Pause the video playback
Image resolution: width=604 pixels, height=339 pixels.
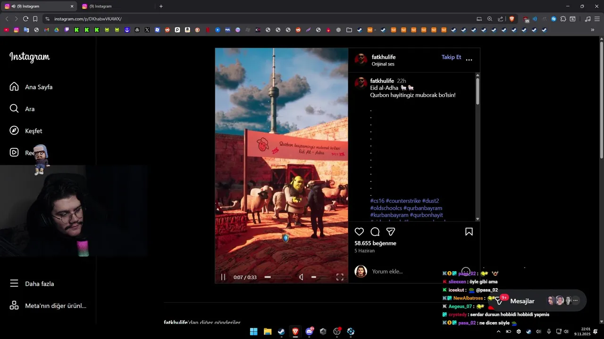pyautogui.click(x=223, y=277)
